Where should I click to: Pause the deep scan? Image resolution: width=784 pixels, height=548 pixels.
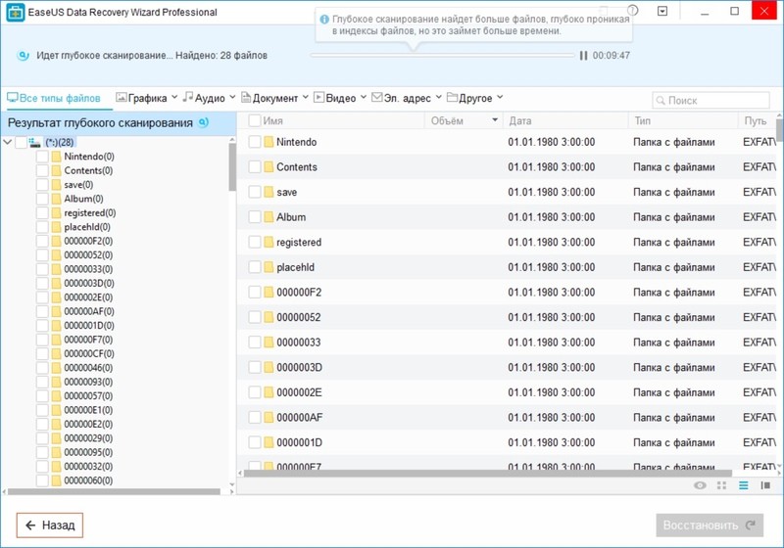point(584,56)
